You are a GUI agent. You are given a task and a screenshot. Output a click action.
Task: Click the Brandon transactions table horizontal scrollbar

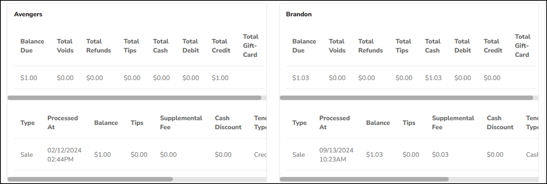pyautogui.click(x=364, y=179)
